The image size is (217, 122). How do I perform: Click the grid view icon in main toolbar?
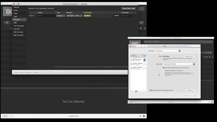coord(141,23)
